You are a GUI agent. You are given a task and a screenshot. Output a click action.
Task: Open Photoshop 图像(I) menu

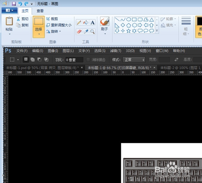pyautogui.click(x=53, y=51)
